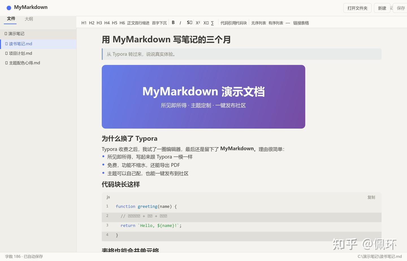Insert horizontal rule with — icon
This screenshot has width=407, height=261.
(x=288, y=23)
